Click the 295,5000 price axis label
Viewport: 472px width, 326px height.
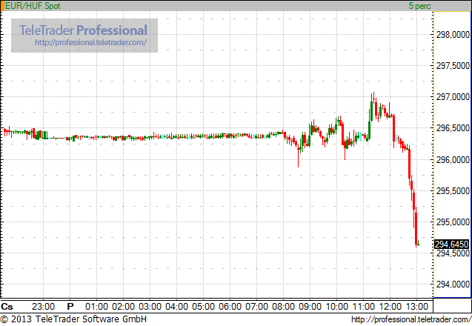click(x=453, y=191)
